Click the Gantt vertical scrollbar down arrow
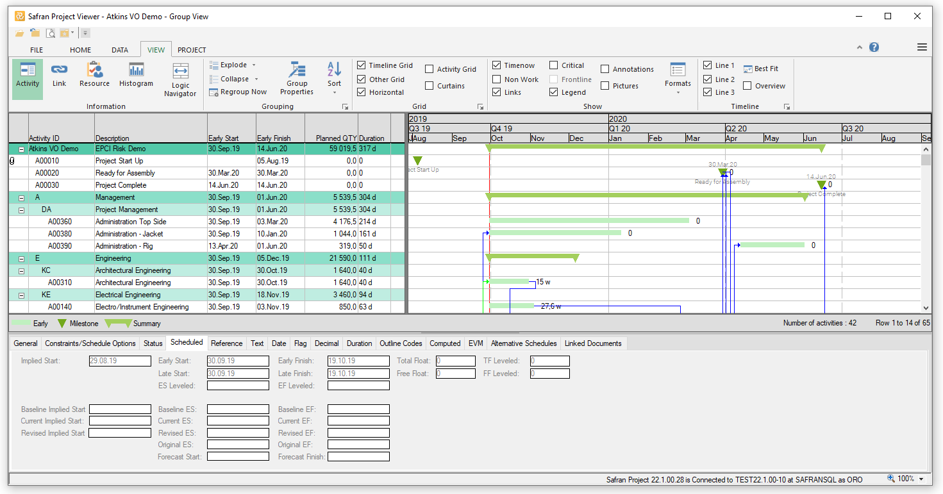Screen dimensions: 943x494 [x=926, y=308]
